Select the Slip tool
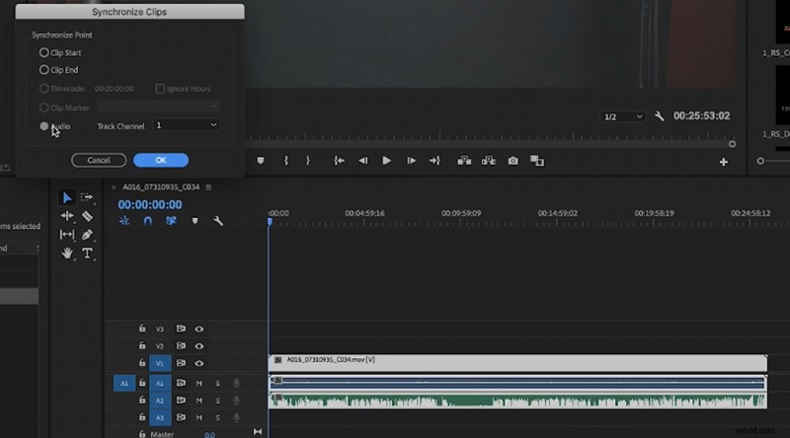The width and height of the screenshot is (790, 438). [67, 235]
